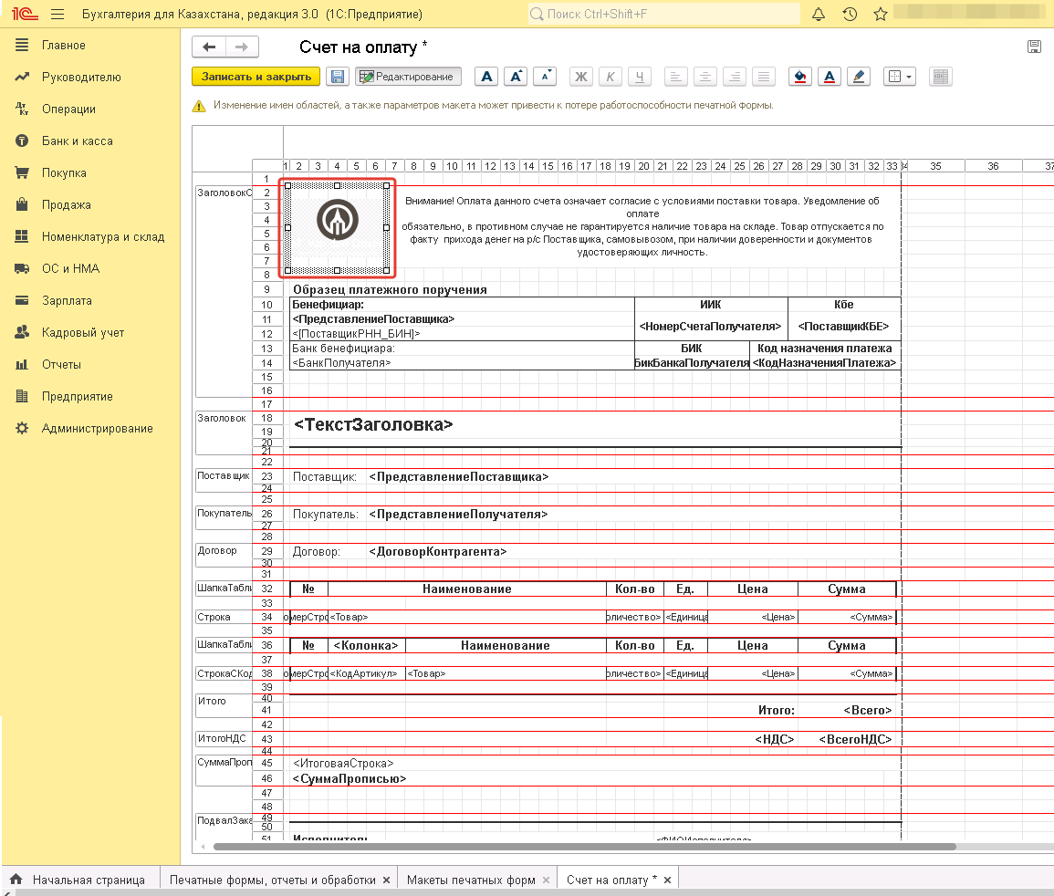This screenshot has width=1054, height=896.
Task: Select the <БанкПолучателя> cell
Action: 341,363
